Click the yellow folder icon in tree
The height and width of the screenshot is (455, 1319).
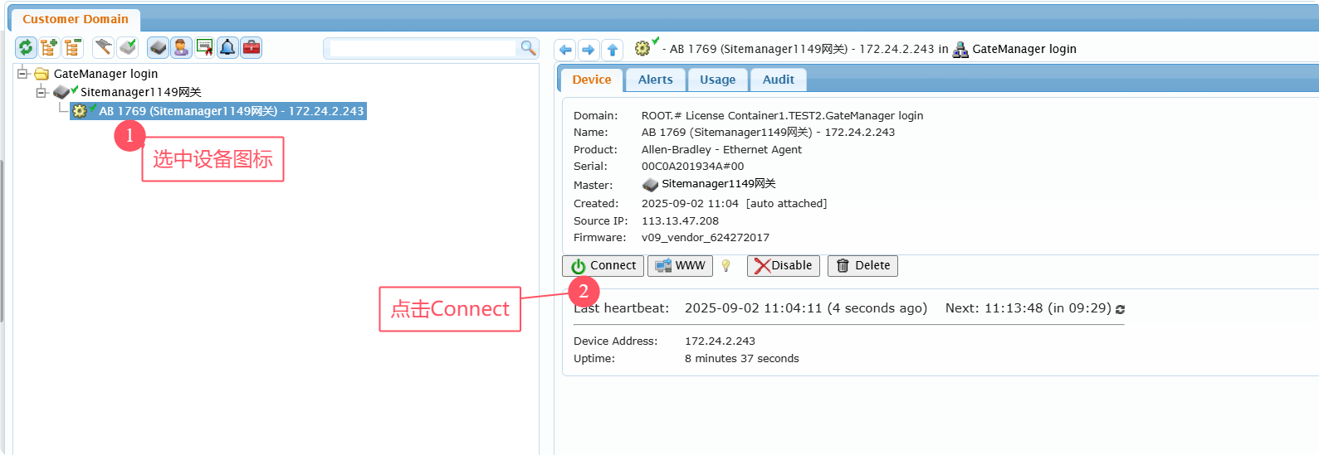[x=42, y=74]
